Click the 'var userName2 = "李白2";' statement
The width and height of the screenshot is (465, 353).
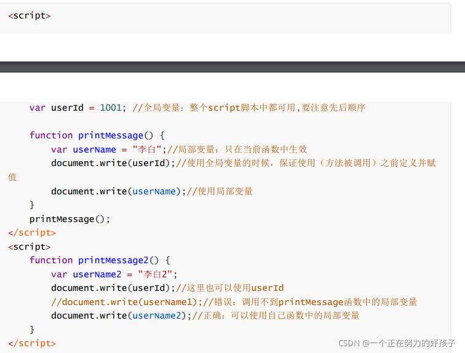114,274
